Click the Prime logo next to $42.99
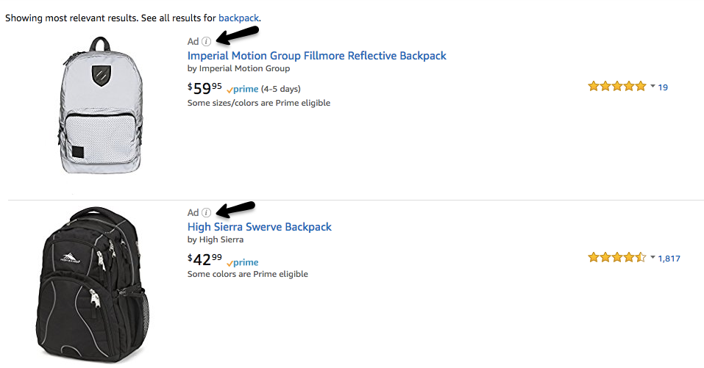The image size is (704, 368). tap(243, 262)
